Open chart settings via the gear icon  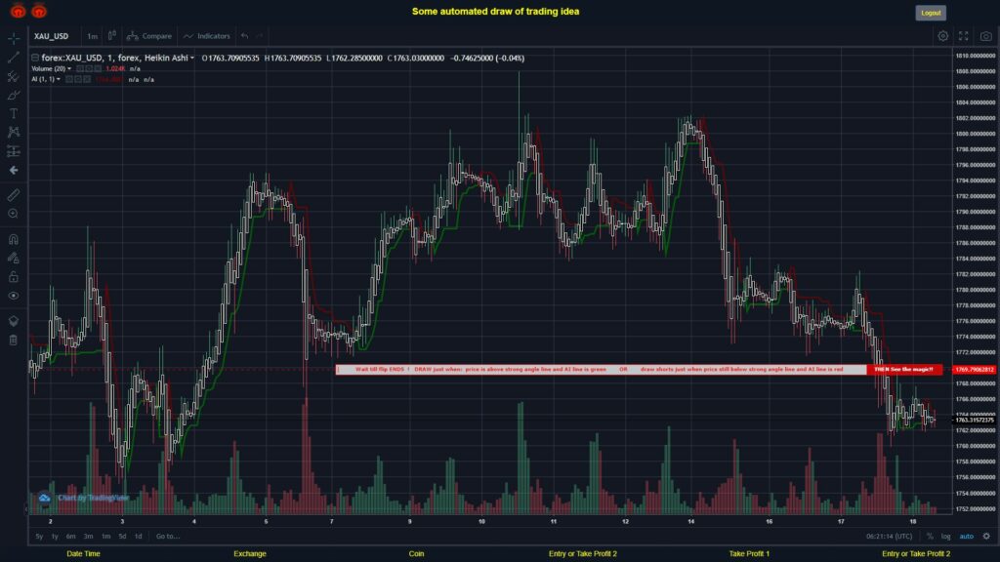[942, 35]
